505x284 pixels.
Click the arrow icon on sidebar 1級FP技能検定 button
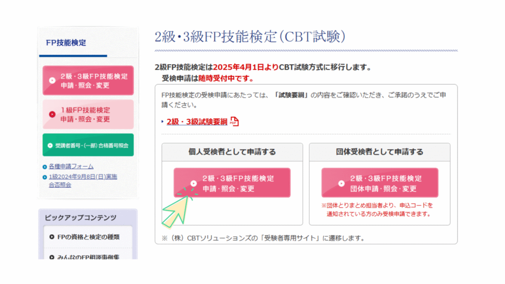(52, 114)
